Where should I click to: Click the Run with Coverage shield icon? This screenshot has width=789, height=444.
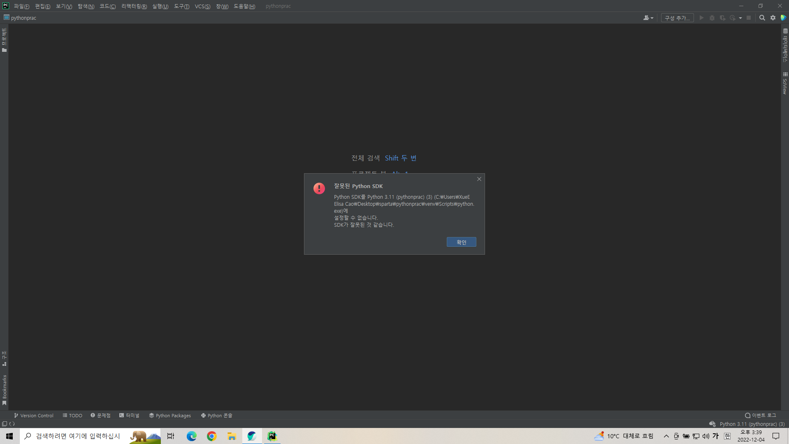[x=722, y=18]
